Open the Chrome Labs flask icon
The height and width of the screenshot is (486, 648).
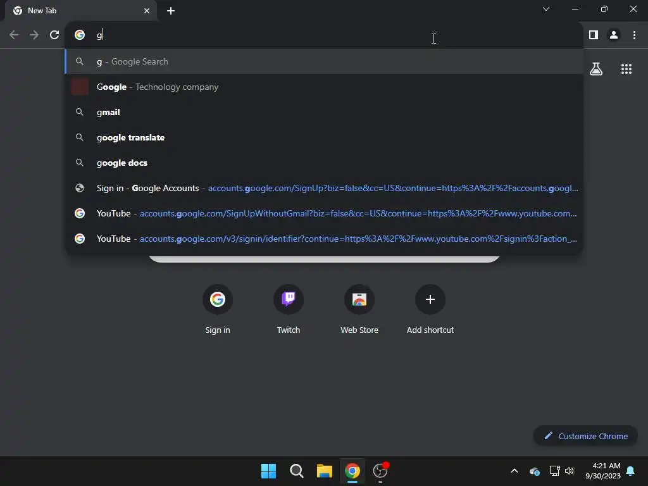click(x=596, y=69)
